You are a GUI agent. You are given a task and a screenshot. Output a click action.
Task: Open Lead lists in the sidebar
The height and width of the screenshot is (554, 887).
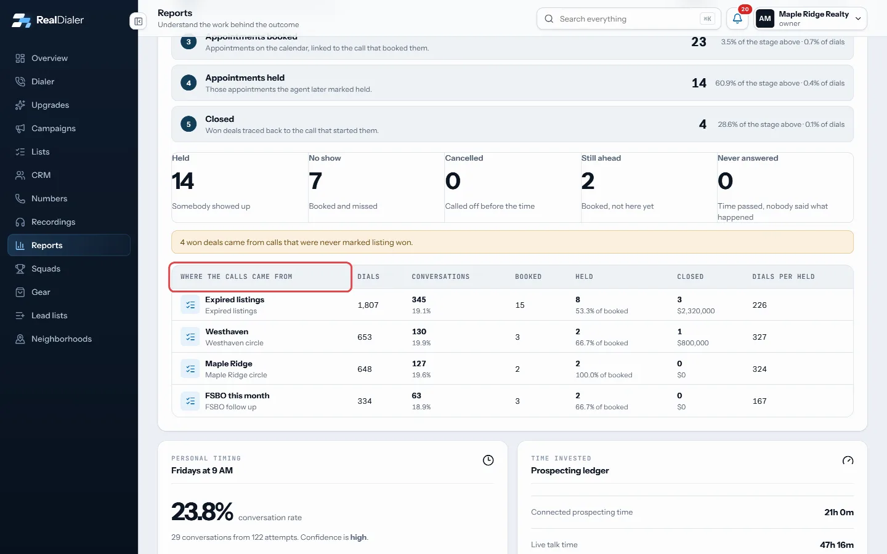(69, 316)
